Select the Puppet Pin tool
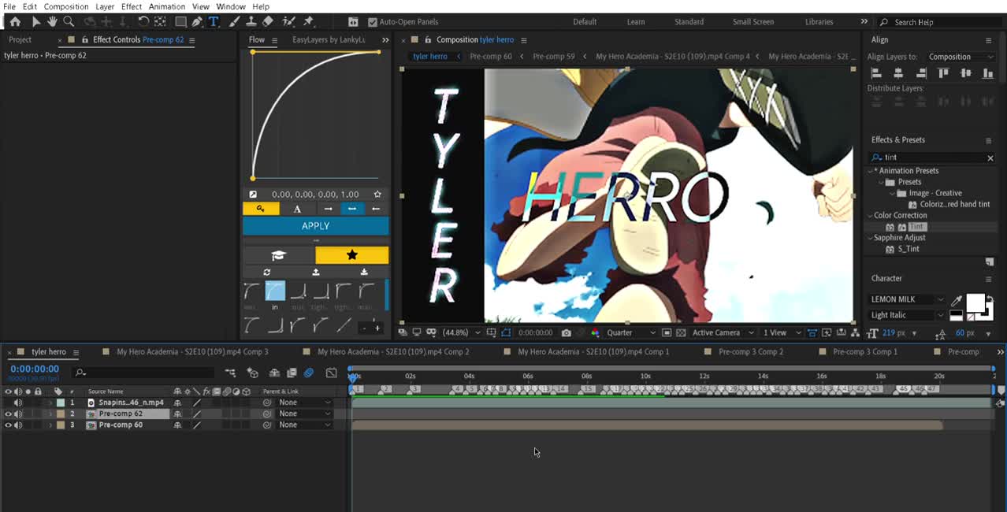The image size is (1007, 512). click(308, 22)
